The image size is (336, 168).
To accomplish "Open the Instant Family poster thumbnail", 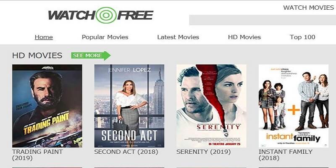I will [293, 106].
